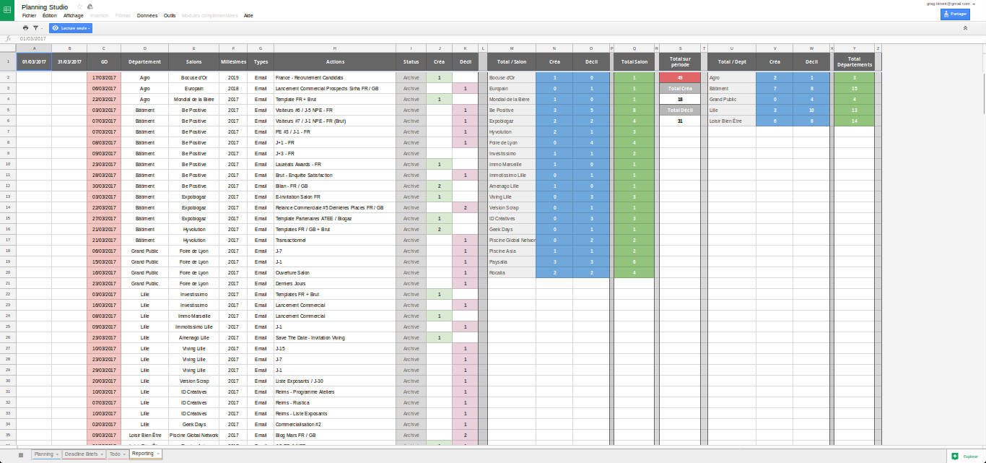Open the Données menu
986x463 pixels.
(147, 15)
